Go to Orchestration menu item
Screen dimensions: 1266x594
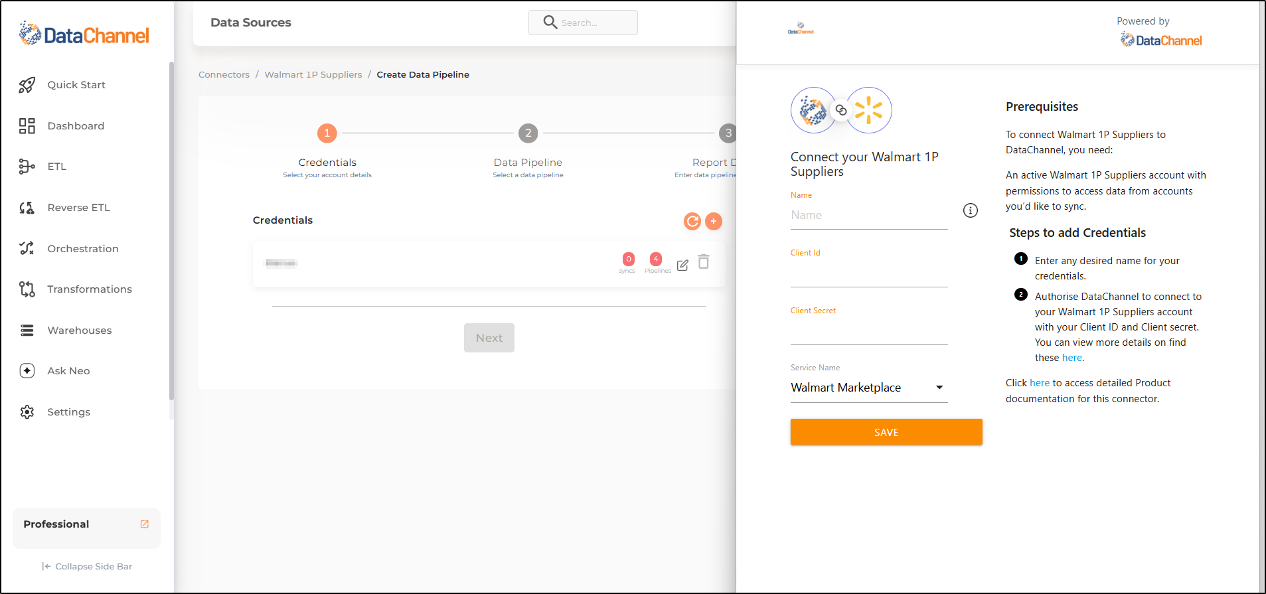coord(83,249)
